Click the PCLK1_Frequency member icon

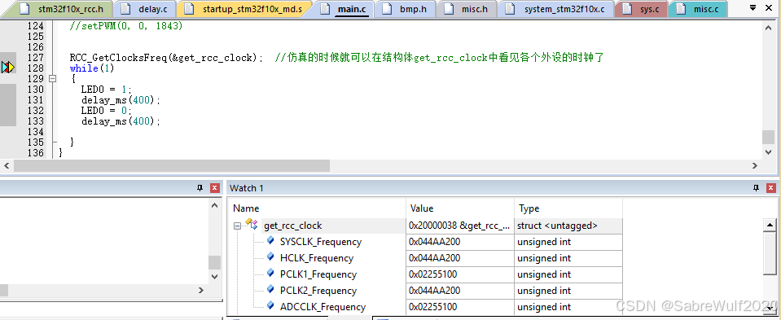270,274
